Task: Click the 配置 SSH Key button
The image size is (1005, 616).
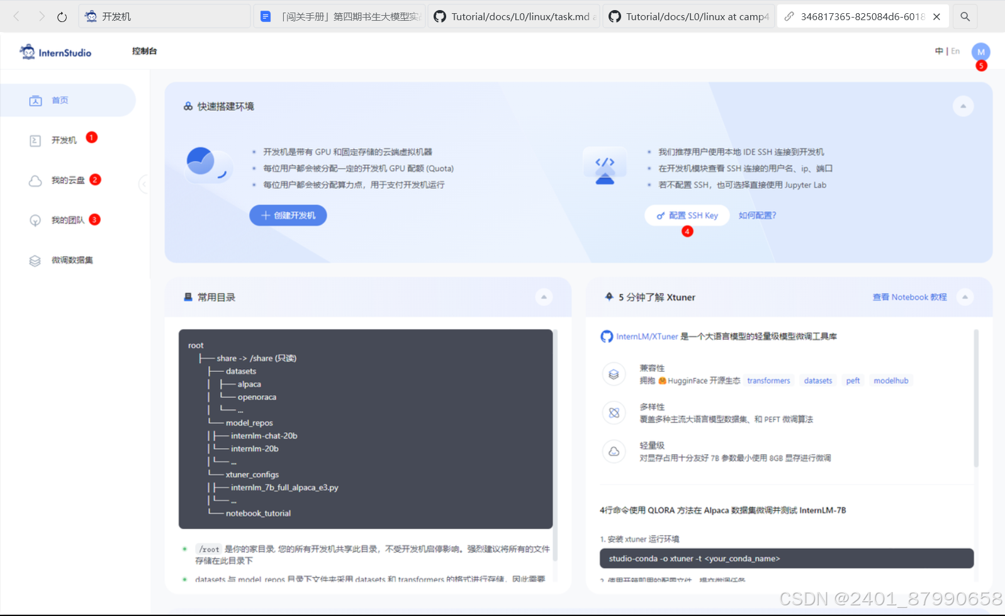Action: click(687, 215)
